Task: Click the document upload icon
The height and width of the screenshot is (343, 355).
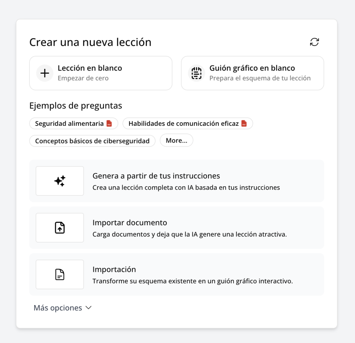Action: click(x=60, y=228)
